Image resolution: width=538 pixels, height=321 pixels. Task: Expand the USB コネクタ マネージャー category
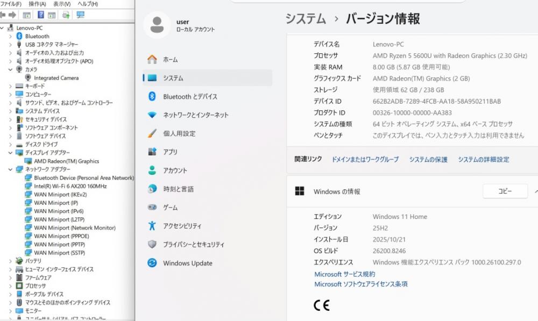pos(10,45)
